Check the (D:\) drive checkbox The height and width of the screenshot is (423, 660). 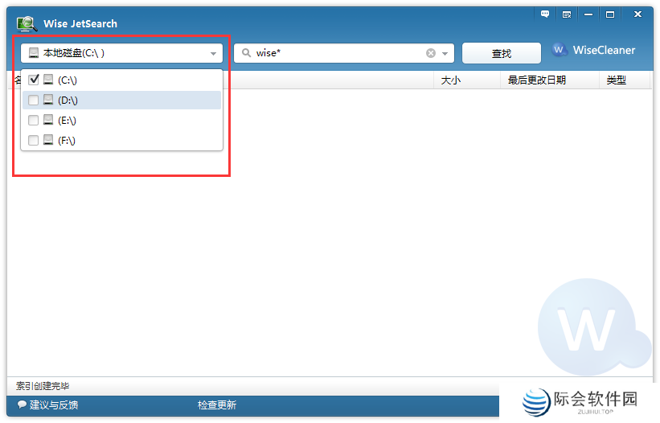tap(33, 101)
